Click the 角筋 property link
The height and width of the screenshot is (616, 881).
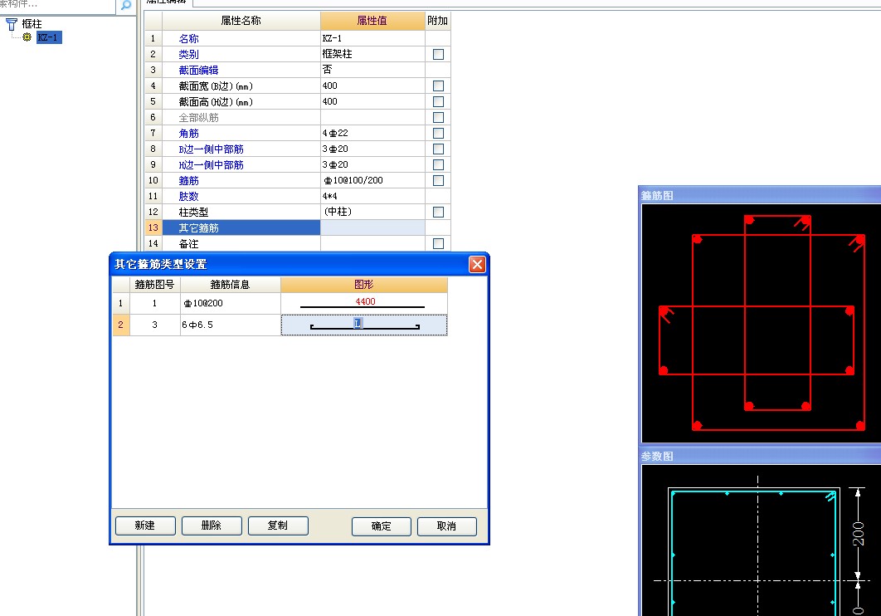pos(188,133)
